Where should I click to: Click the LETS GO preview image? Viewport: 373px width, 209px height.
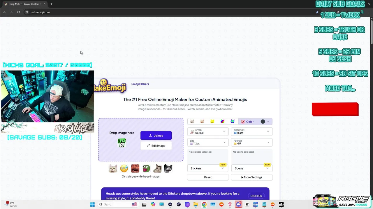pos(122,143)
